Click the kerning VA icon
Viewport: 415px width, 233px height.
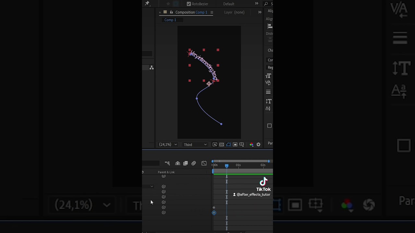[268, 83]
